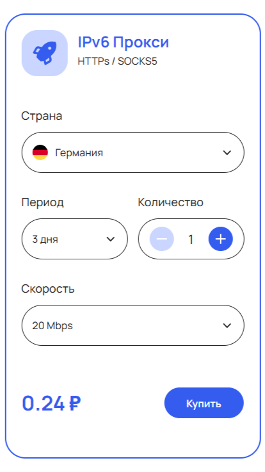
Task: Click the Германия text in the selector
Action: click(x=79, y=153)
